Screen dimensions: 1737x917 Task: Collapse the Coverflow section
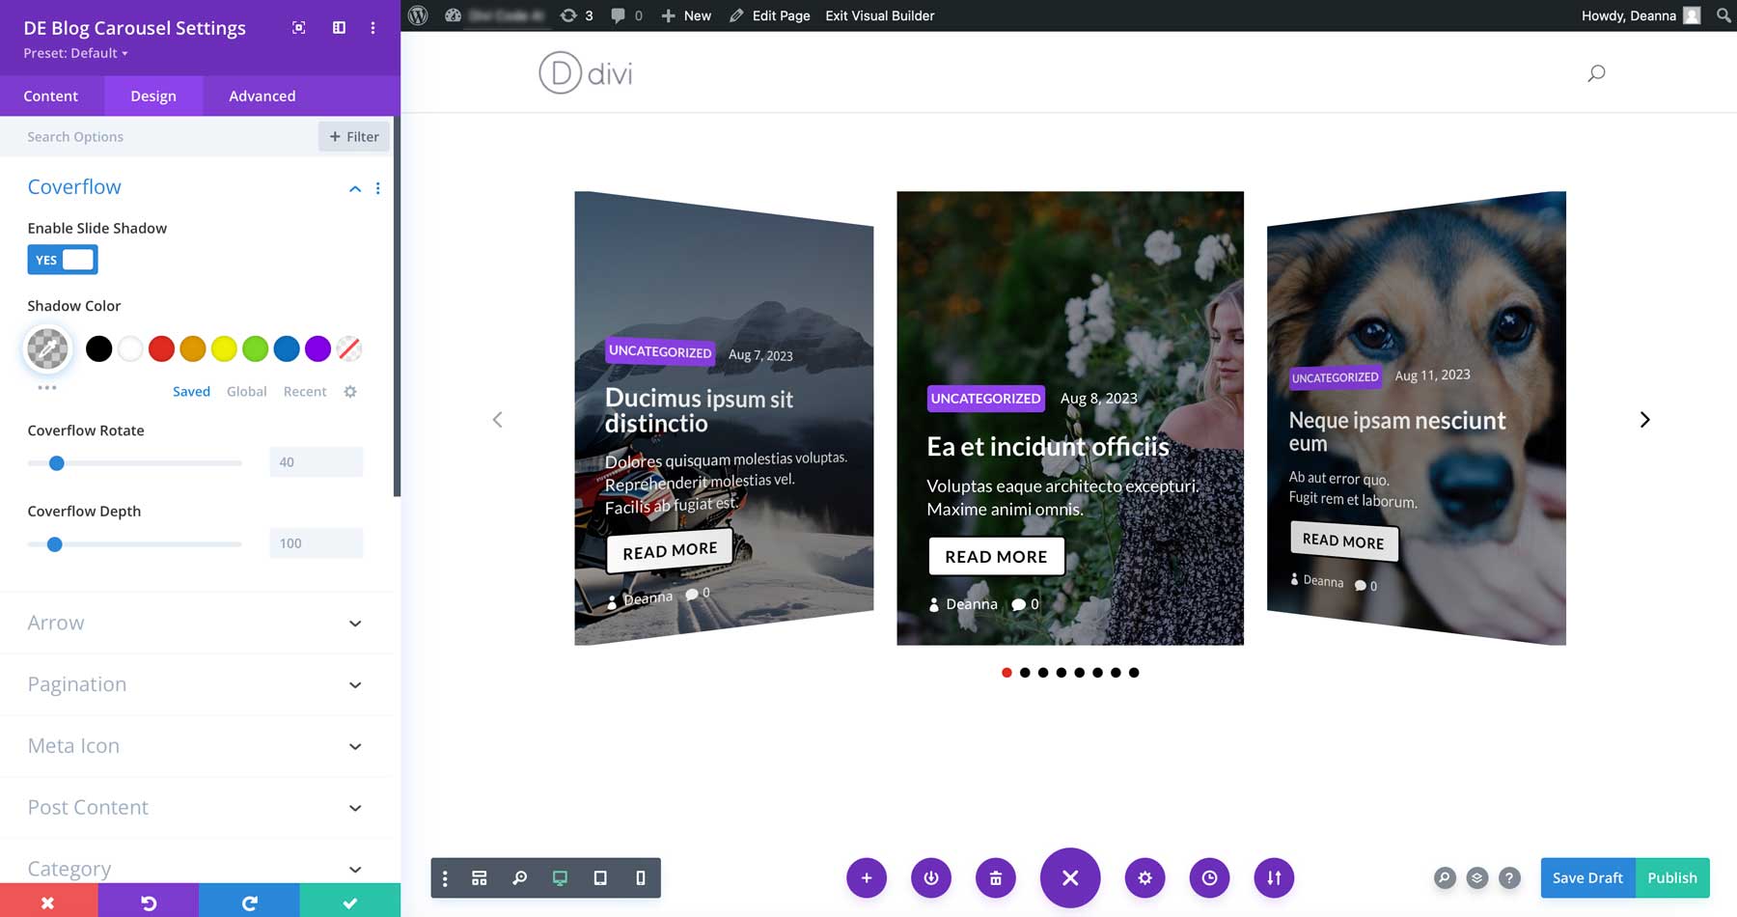pyautogui.click(x=355, y=188)
